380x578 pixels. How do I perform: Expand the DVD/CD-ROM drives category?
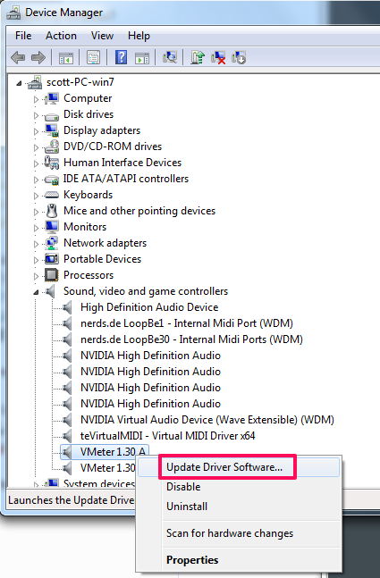click(36, 147)
